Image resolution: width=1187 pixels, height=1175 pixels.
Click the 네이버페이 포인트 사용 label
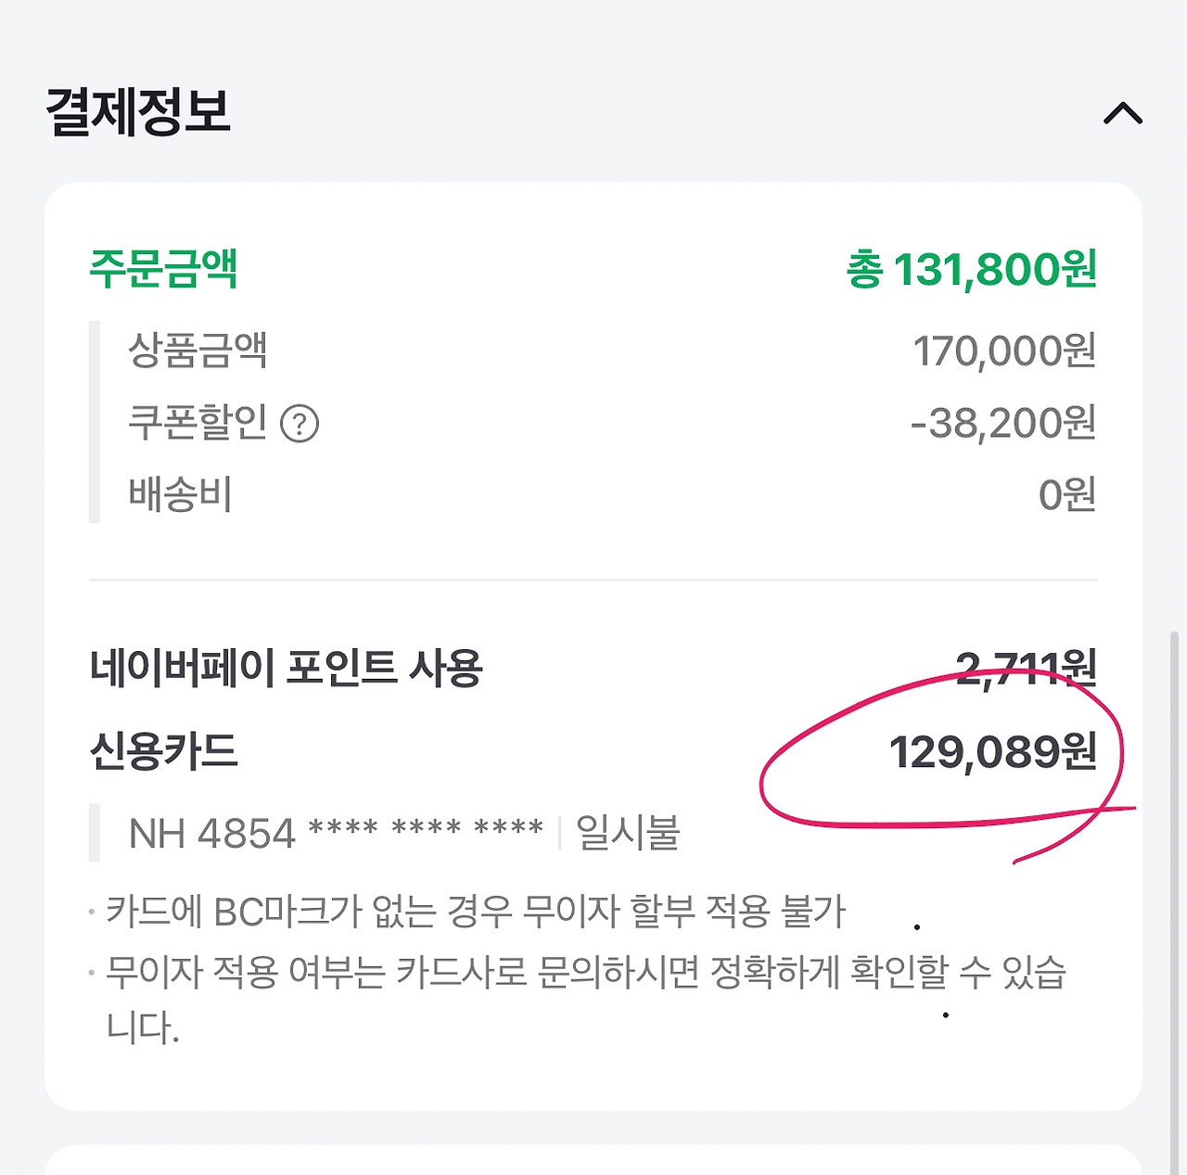coord(286,668)
